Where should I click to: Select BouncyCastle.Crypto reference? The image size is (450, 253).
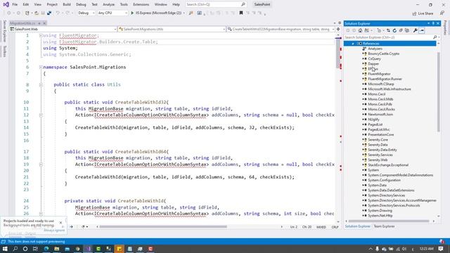click(383, 53)
